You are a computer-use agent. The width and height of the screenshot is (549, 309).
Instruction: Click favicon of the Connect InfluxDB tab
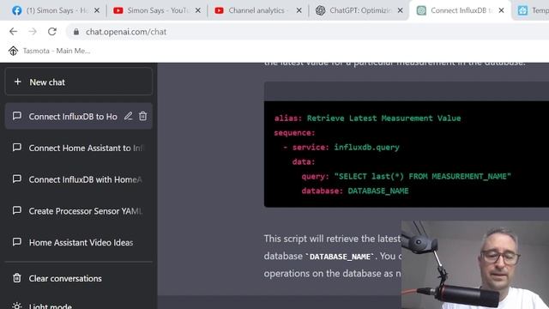(421, 10)
